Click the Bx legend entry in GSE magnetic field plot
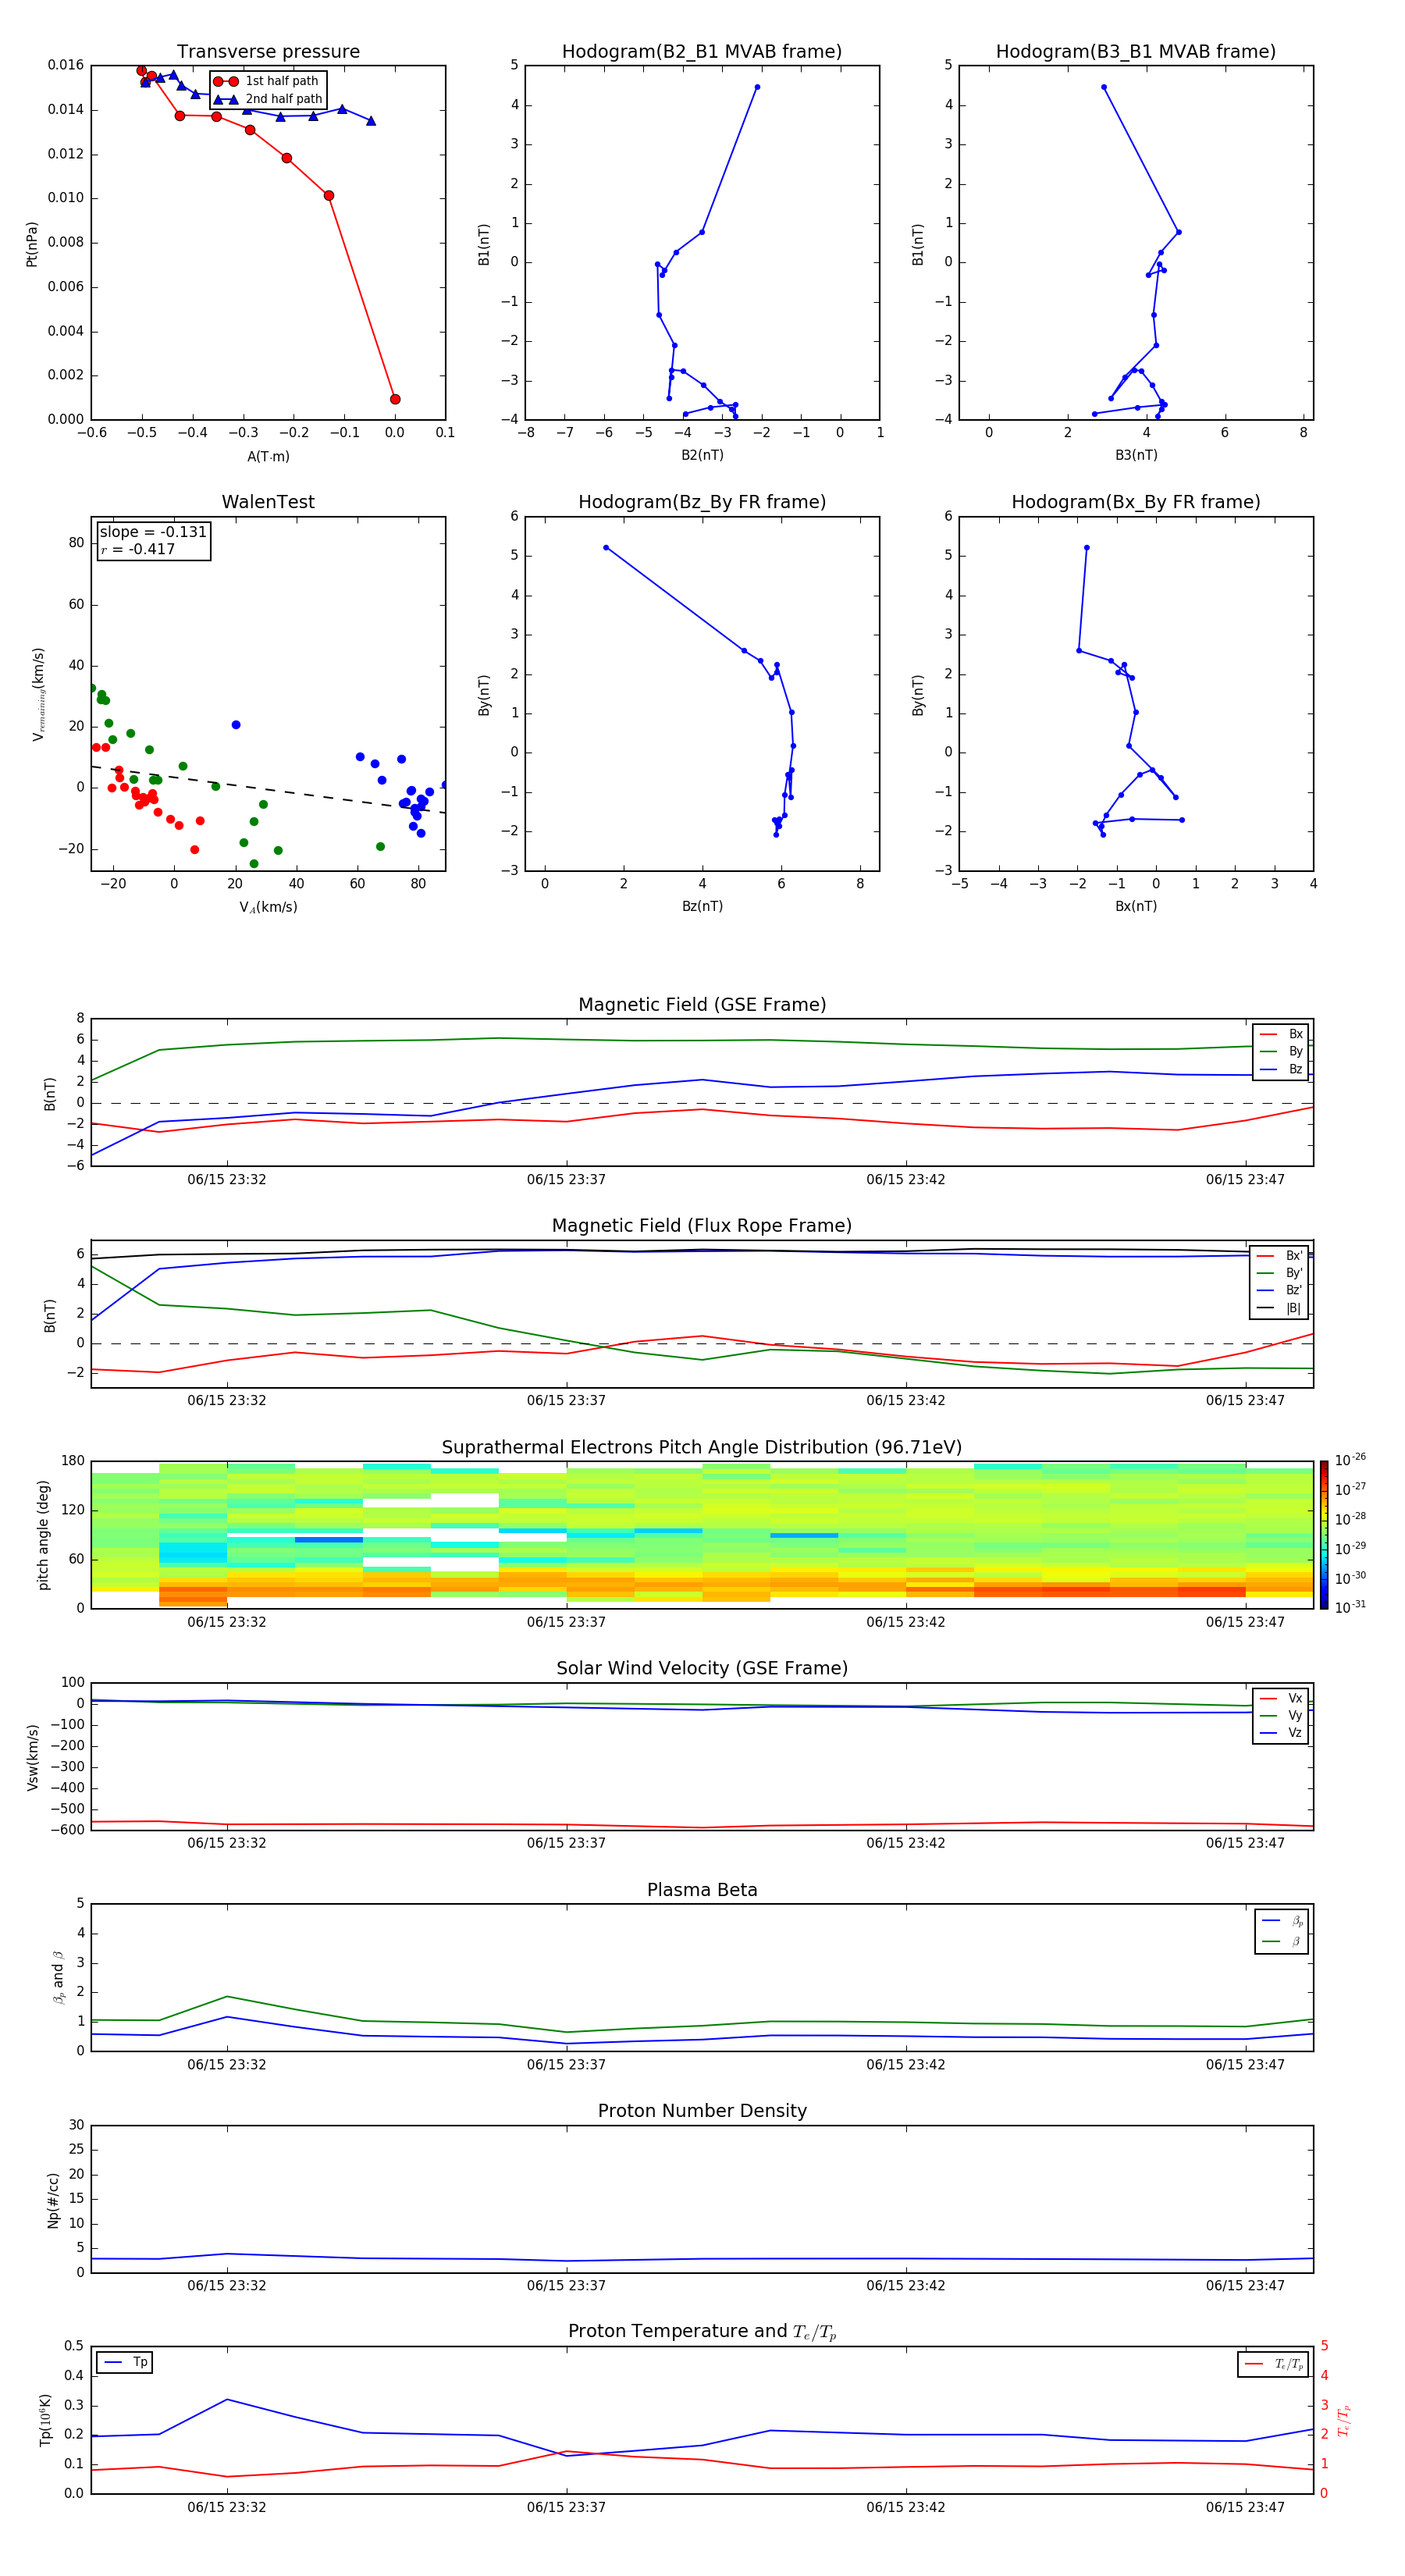The height and width of the screenshot is (2576, 1405). click(1281, 1034)
